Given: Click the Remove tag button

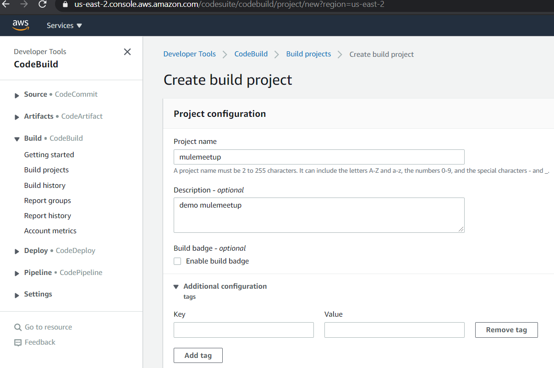Looking at the screenshot, I should pos(506,330).
